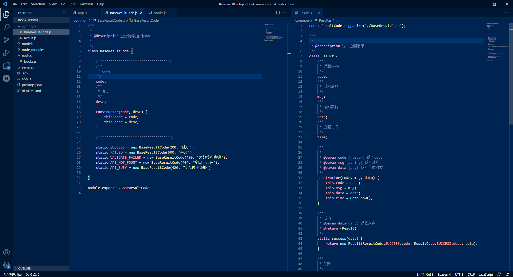Select the Result.js editor tab
The image size is (513, 277).
(x=307, y=13)
